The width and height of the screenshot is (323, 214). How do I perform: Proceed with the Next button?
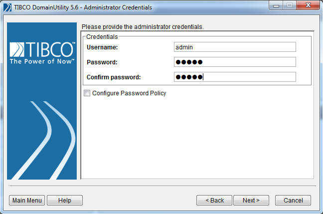tap(251, 201)
